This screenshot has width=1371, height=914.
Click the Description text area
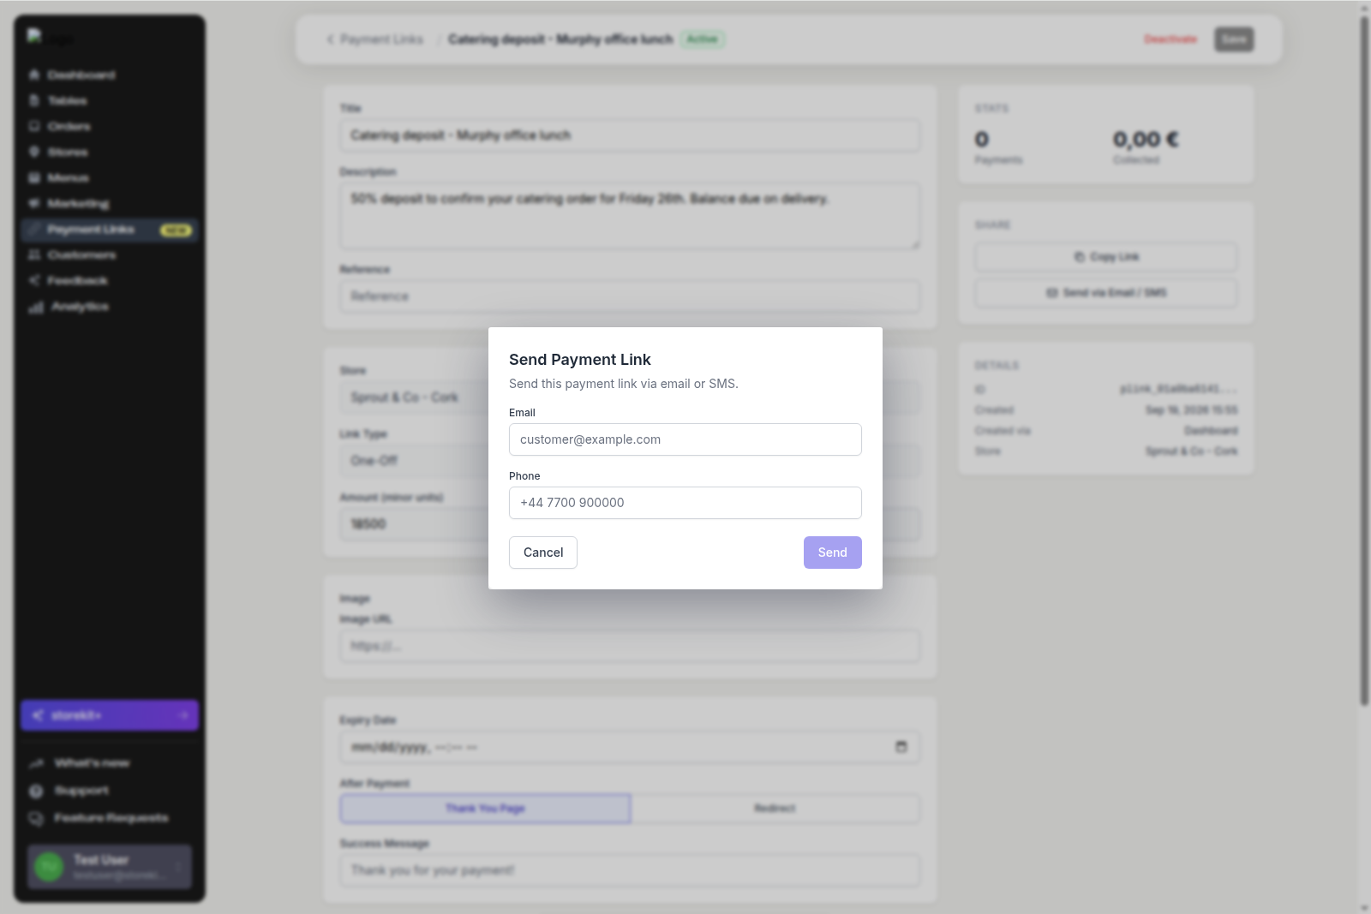(x=630, y=216)
